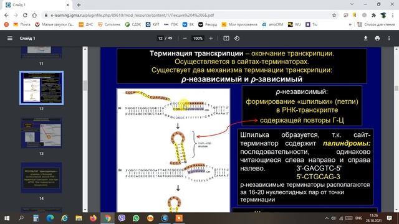Open the СДЭК bookmark
The width and height of the screenshot is (399, 224).
click(133, 24)
